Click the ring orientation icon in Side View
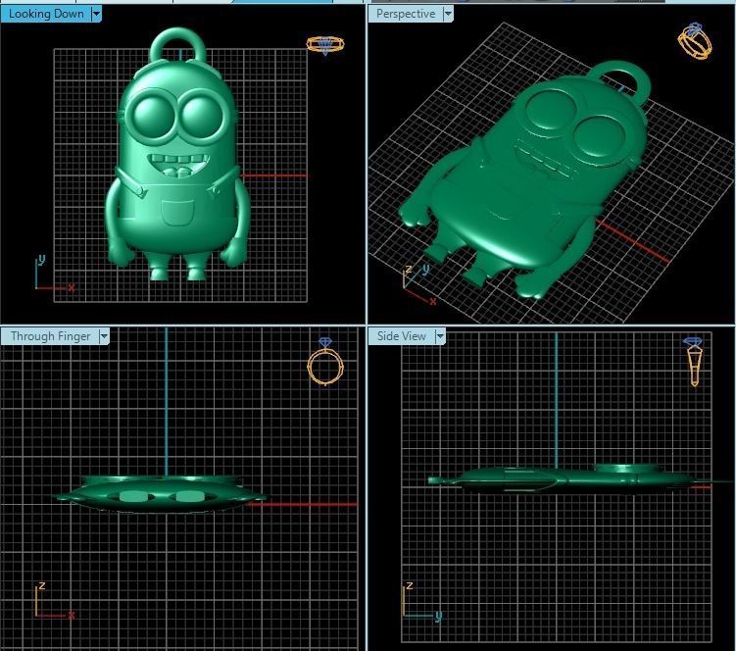The image size is (736, 651). [694, 361]
